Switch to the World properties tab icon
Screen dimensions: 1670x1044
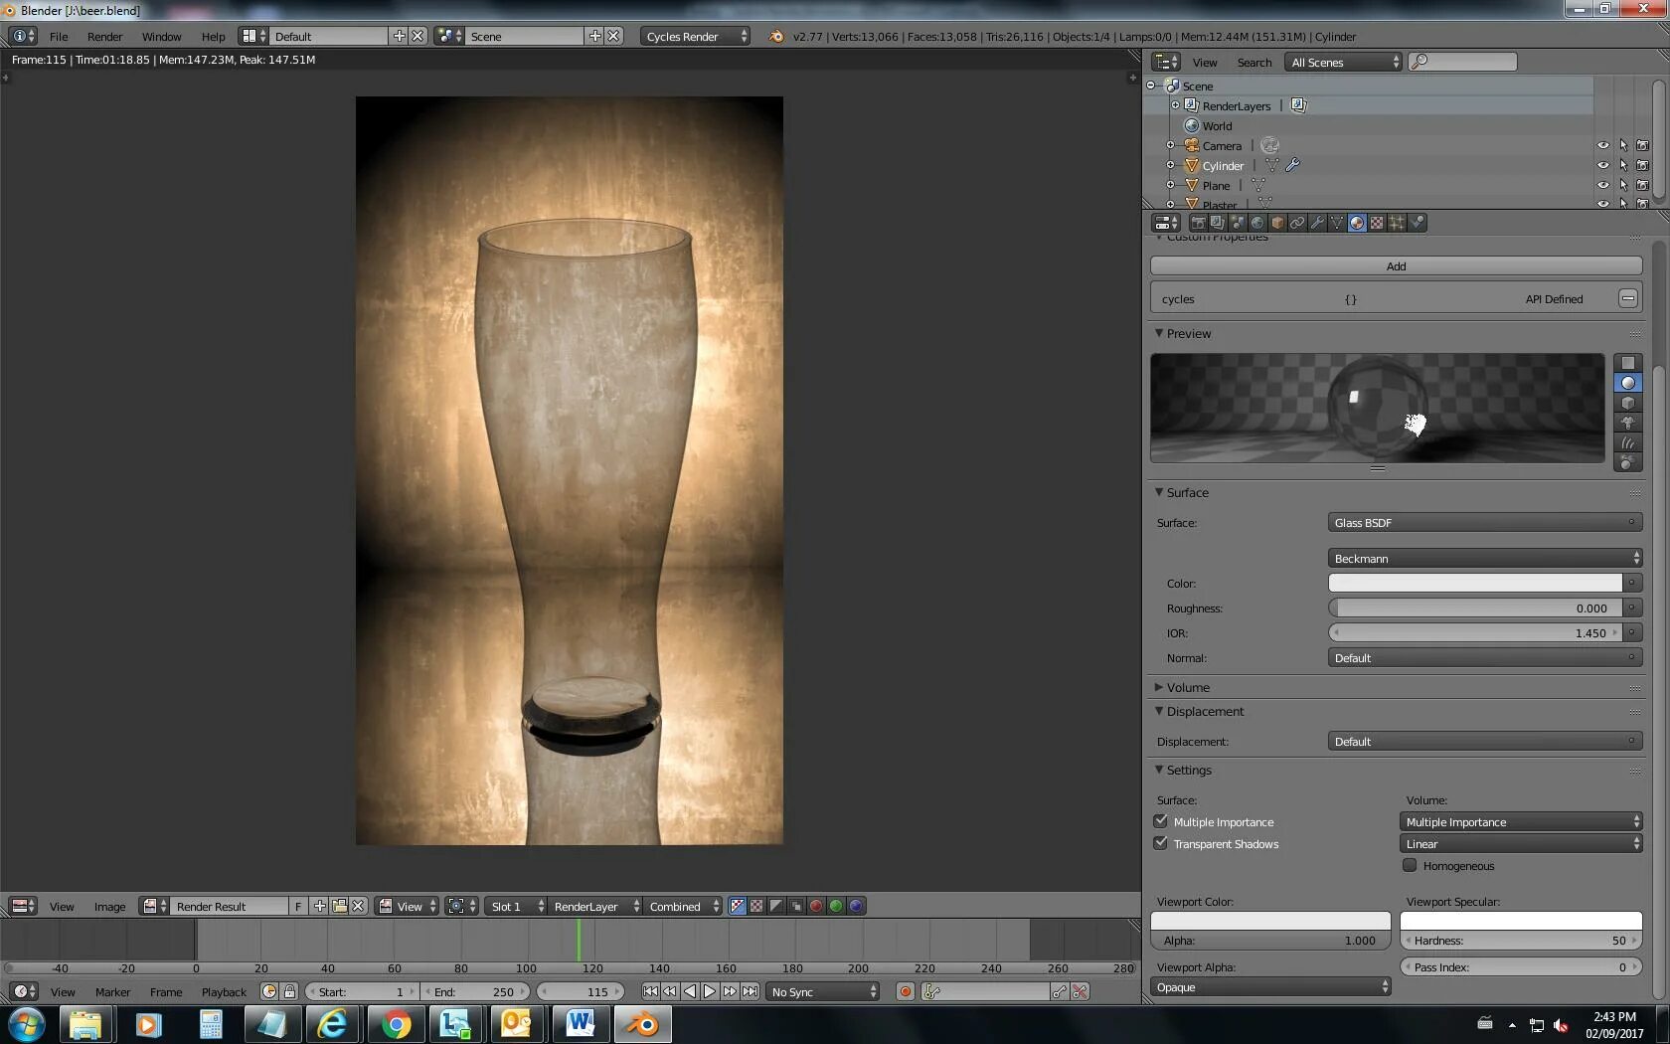(1257, 223)
